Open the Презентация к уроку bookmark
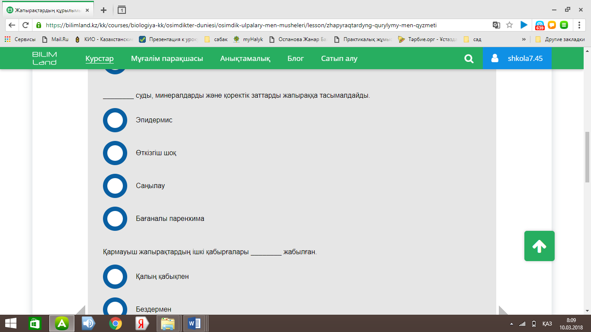Image resolution: width=591 pixels, height=332 pixels. pos(168,39)
